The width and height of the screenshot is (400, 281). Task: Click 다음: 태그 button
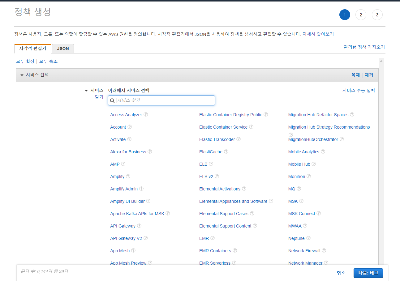click(x=368, y=273)
